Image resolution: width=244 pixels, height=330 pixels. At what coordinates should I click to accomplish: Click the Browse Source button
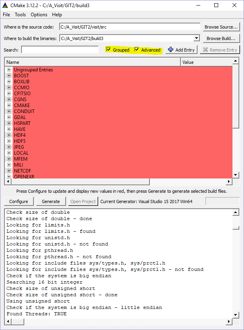click(221, 27)
